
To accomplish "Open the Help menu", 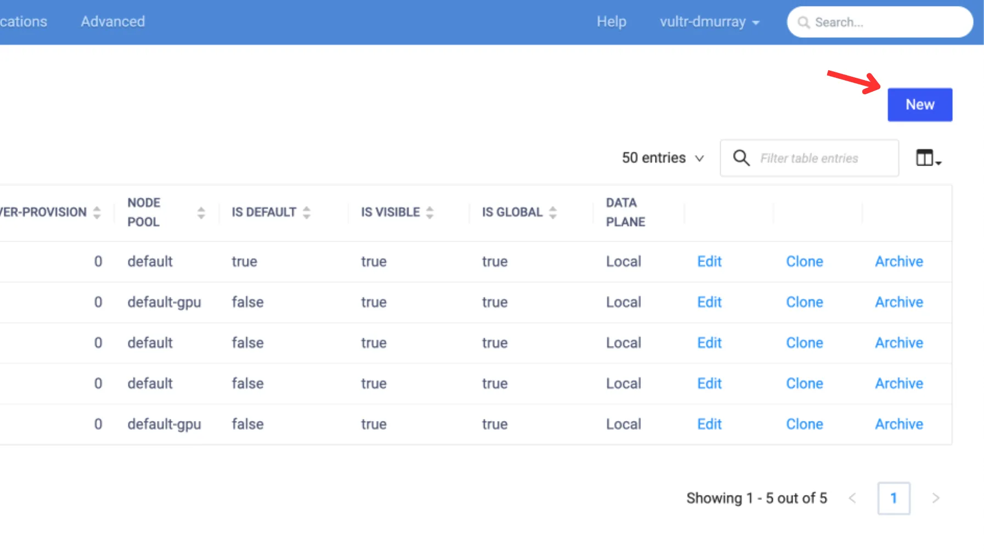I will [612, 21].
